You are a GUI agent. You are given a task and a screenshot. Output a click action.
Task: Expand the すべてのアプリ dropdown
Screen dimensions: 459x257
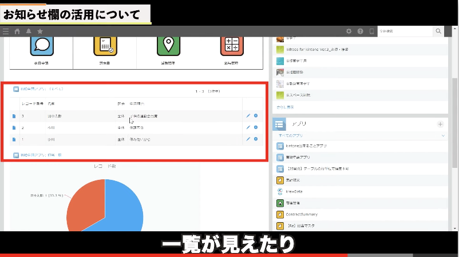click(443, 136)
